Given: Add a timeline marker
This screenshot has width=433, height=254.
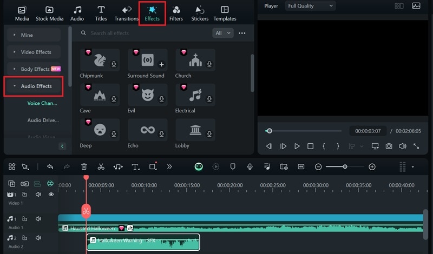Looking at the screenshot, I should [233, 166].
